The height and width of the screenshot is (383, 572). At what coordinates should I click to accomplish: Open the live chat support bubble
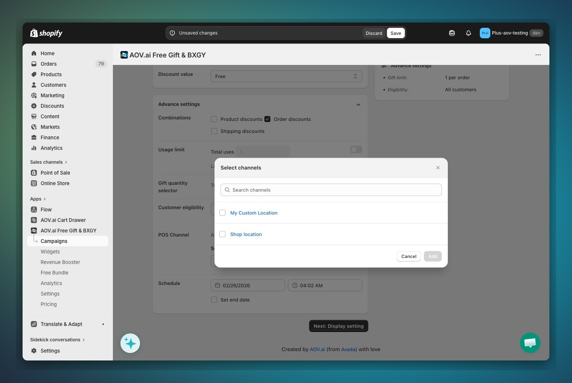click(x=530, y=343)
